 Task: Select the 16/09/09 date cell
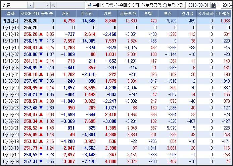point(11,161)
